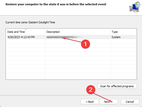Viewport: 142px width, 107px height.
Task: Click the red annotation circle numbered 2
Action: 91,90
